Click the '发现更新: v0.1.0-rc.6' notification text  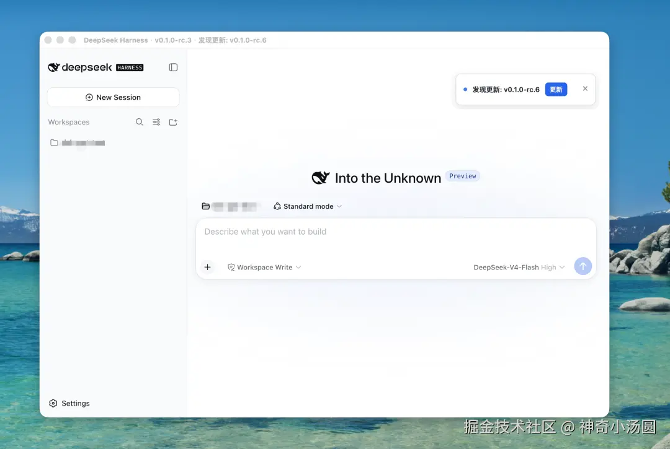click(x=506, y=90)
